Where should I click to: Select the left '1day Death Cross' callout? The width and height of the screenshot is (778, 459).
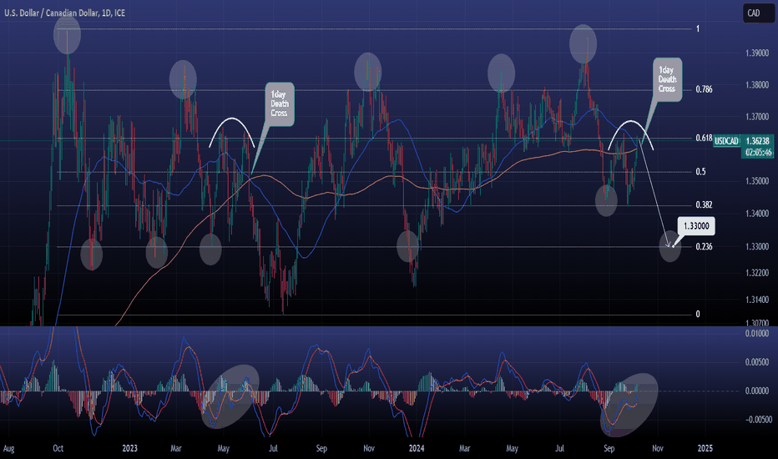click(x=280, y=103)
